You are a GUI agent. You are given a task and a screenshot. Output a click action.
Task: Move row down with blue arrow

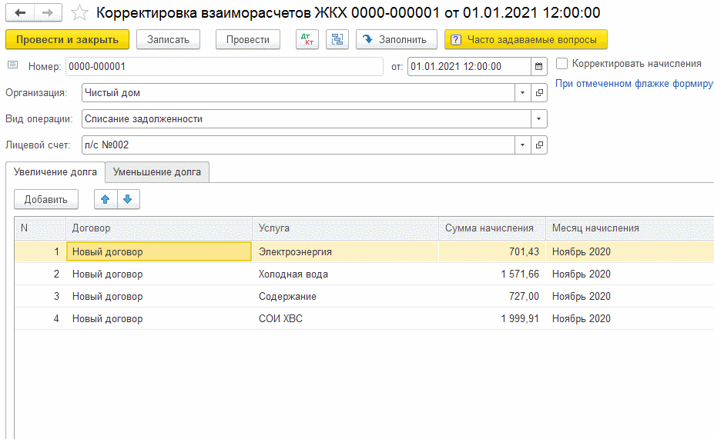coord(128,199)
